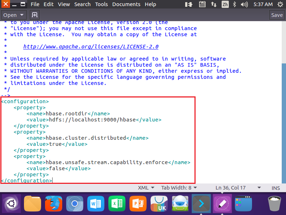Screen dimensions: 286x215
Task: Select XML language dropdown in status bar
Action: [x=146, y=188]
